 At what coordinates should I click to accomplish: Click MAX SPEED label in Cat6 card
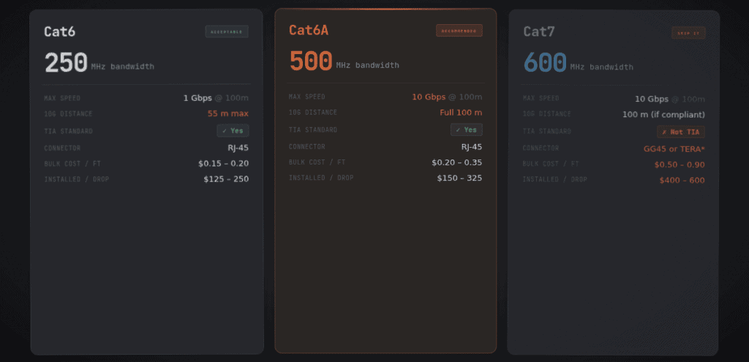62,99
